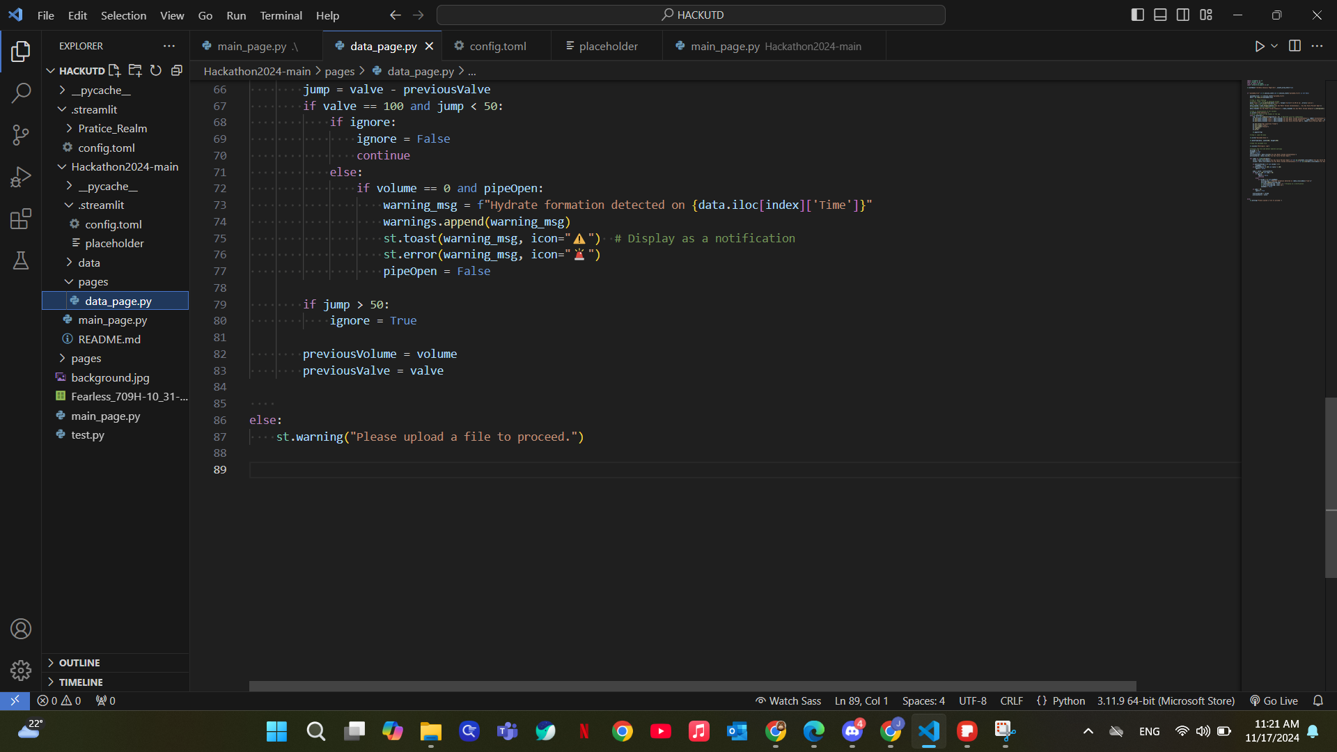Expand the OUTLINE section
Image resolution: width=1337 pixels, height=752 pixels.
[79, 663]
